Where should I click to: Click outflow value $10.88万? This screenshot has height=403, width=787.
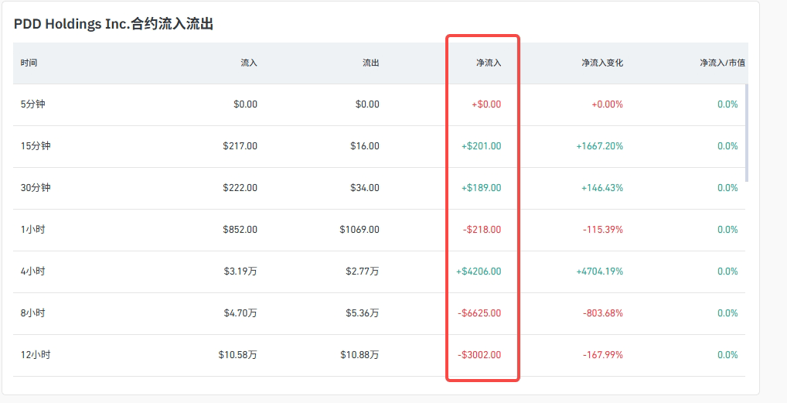pos(360,354)
